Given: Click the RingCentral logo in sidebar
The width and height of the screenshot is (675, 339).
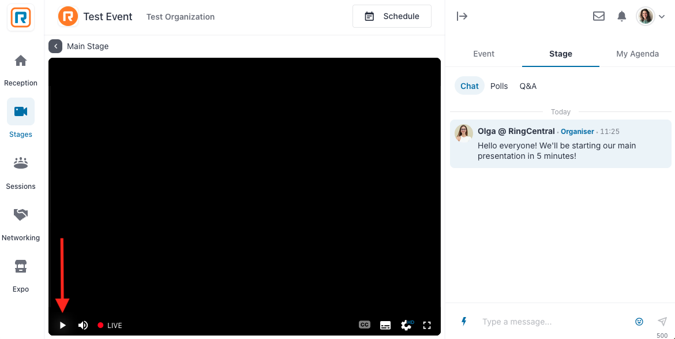Looking at the screenshot, I should [x=21, y=17].
